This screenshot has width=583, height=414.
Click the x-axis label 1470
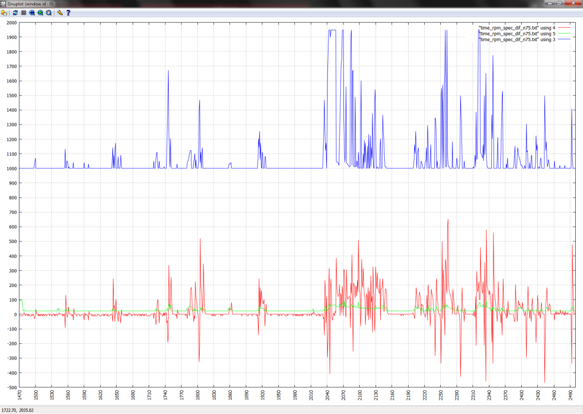click(x=20, y=396)
